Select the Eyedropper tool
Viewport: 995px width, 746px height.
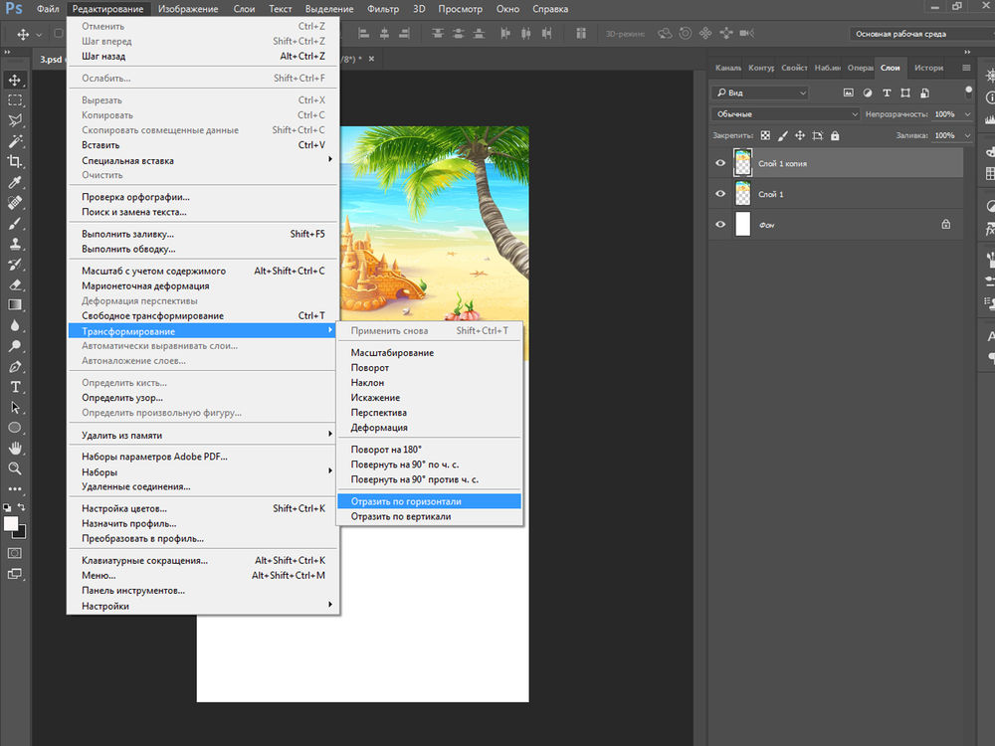15,182
